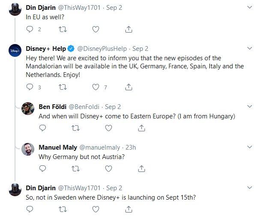Image resolution: width=267 pixels, height=221 pixels.
Task: Reply to the Sweden Sept 15th tweet
Action: click(x=30, y=209)
